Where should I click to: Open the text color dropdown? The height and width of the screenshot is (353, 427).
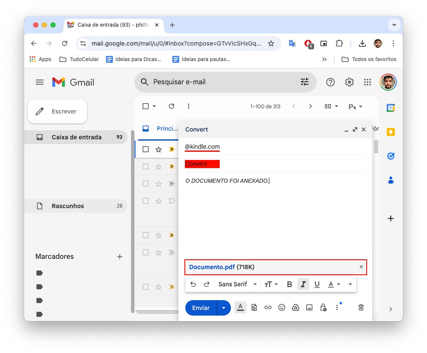(x=334, y=284)
